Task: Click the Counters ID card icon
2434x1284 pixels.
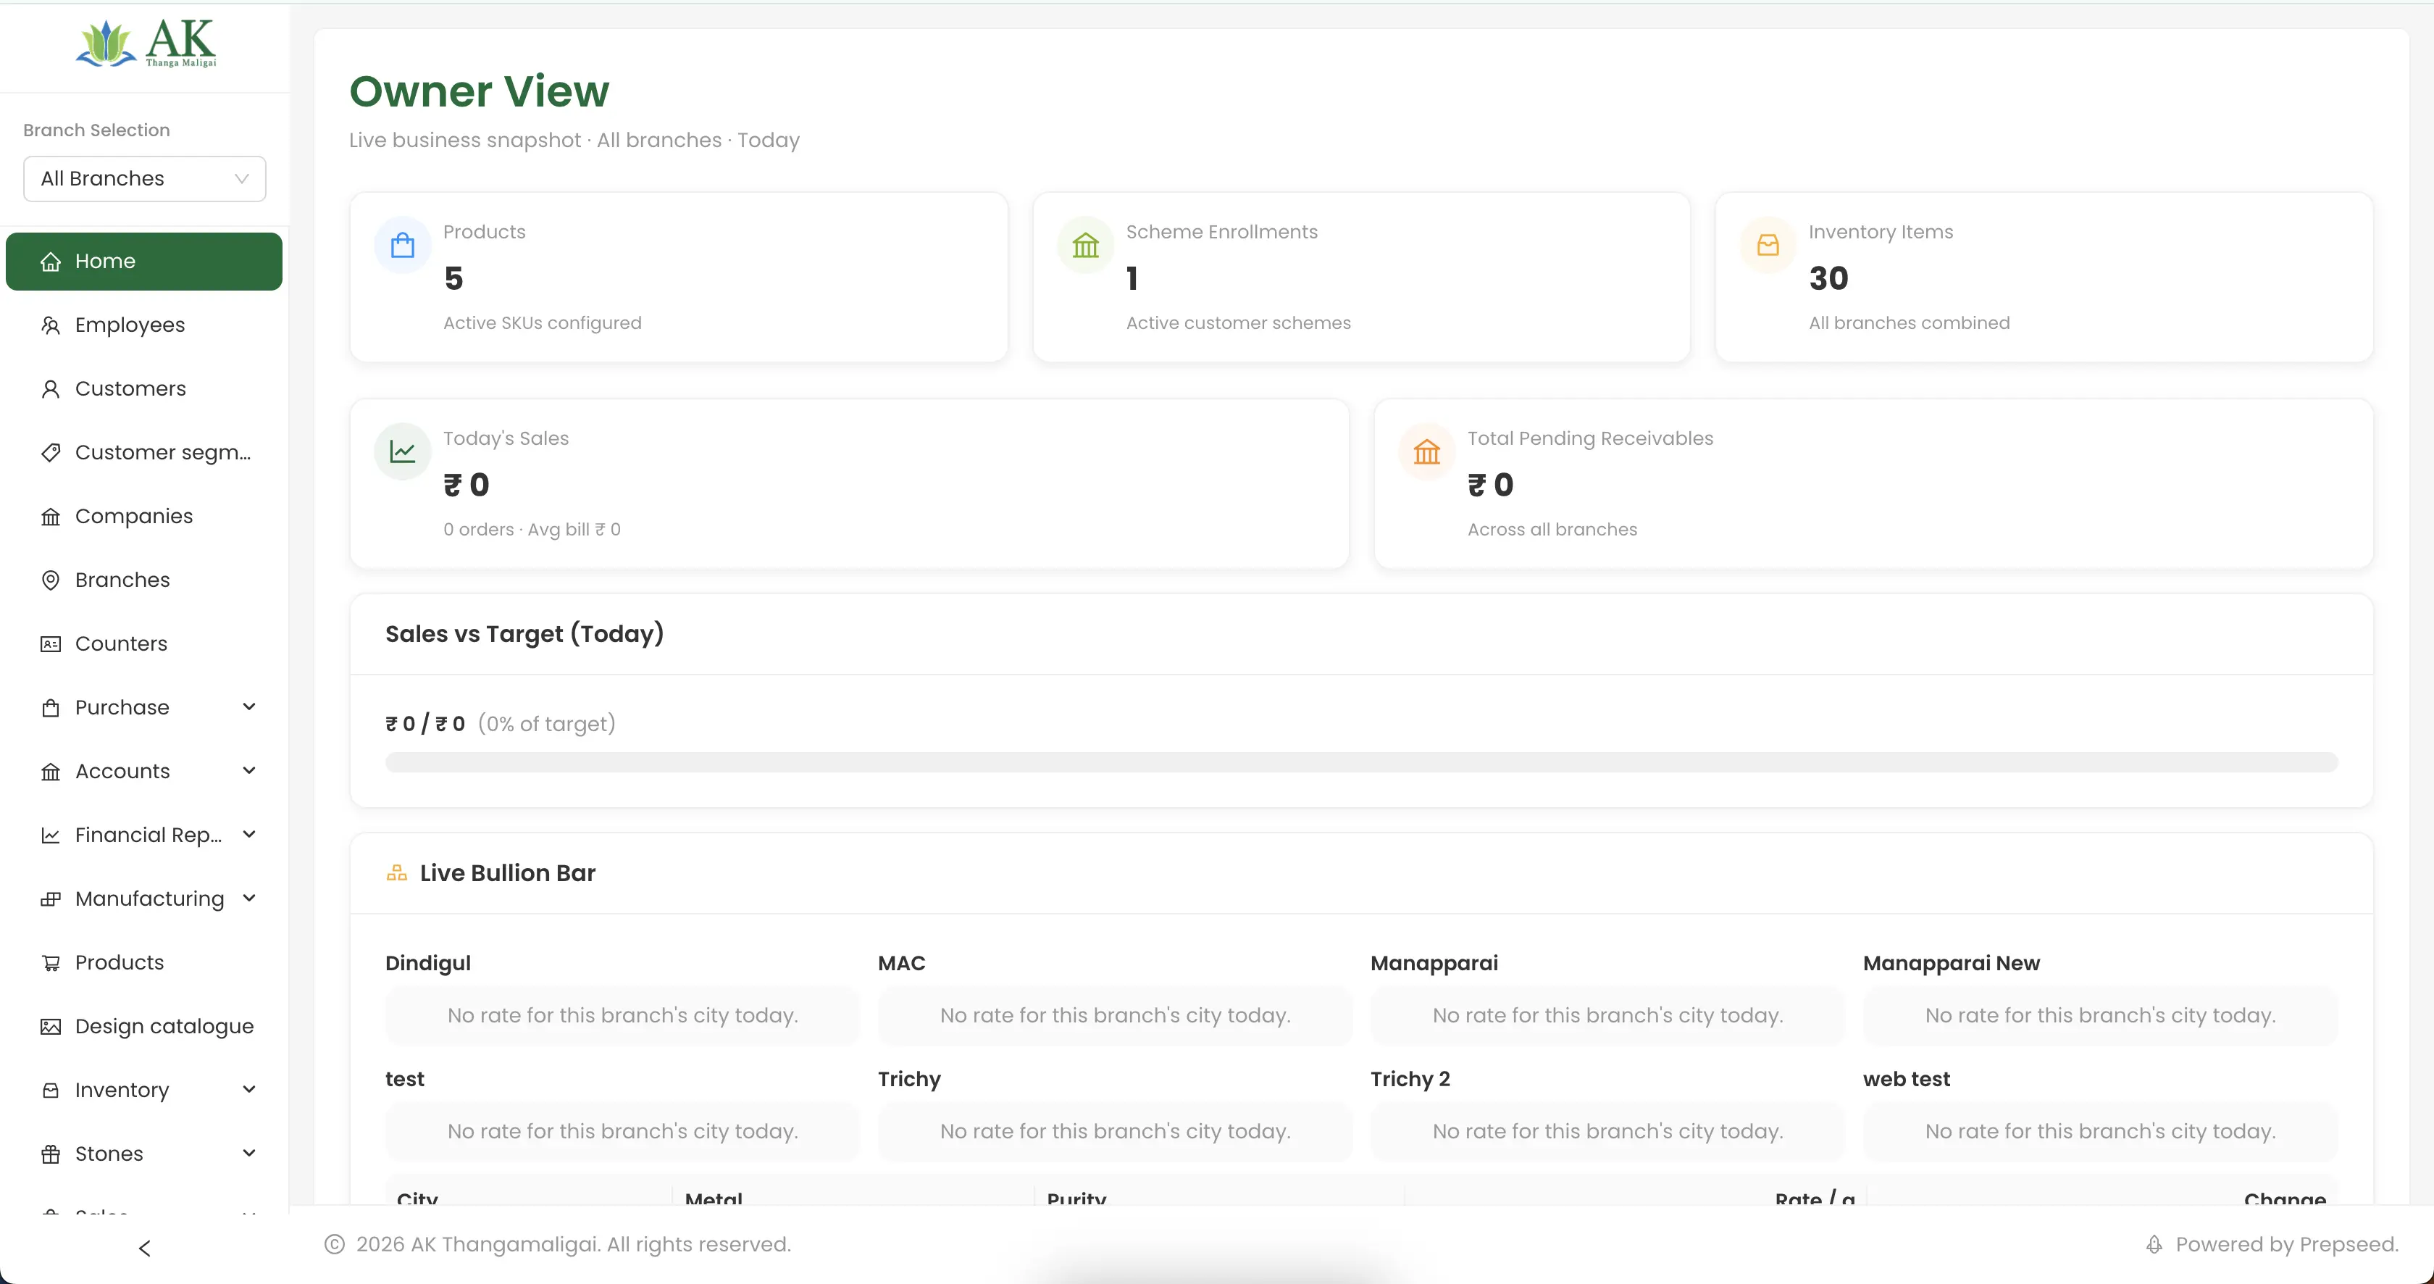Action: [51, 644]
